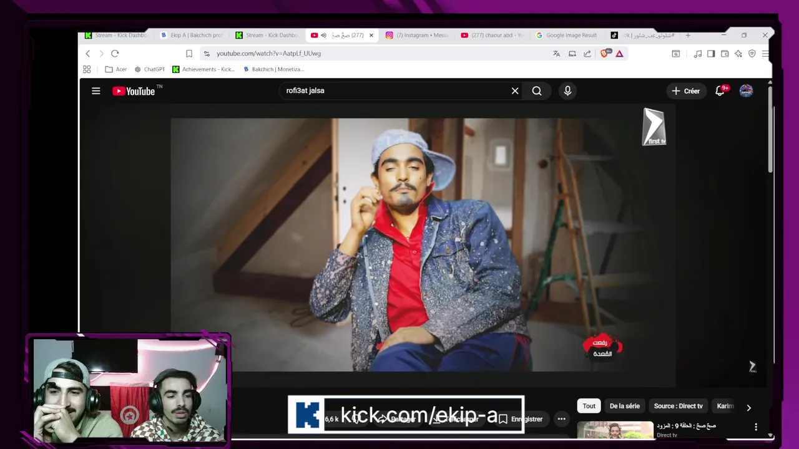Click the share icon in the address bar
This screenshot has height=449, width=799.
pos(587,54)
